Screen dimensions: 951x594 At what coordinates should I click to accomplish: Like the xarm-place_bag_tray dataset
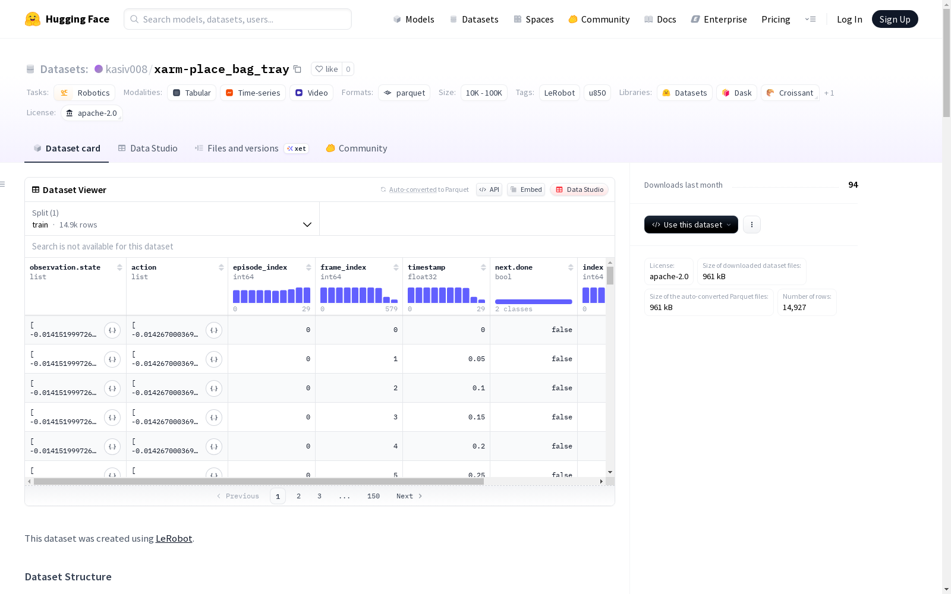tap(326, 69)
